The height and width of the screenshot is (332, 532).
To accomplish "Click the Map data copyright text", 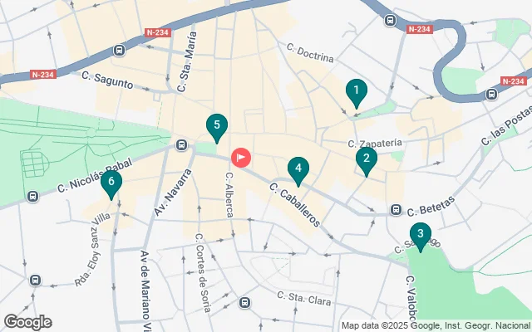I will pyautogui.click(x=436, y=326).
